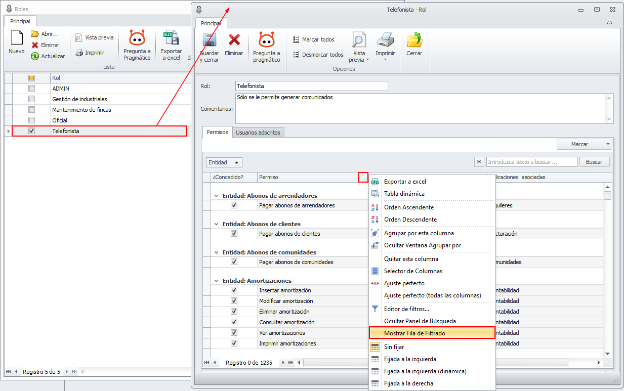Uncheck Insertar amortización permission
Viewport: 624px width, 391px height.
(234, 290)
